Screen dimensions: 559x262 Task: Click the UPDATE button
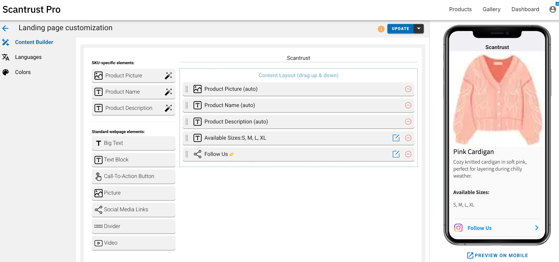(401, 29)
